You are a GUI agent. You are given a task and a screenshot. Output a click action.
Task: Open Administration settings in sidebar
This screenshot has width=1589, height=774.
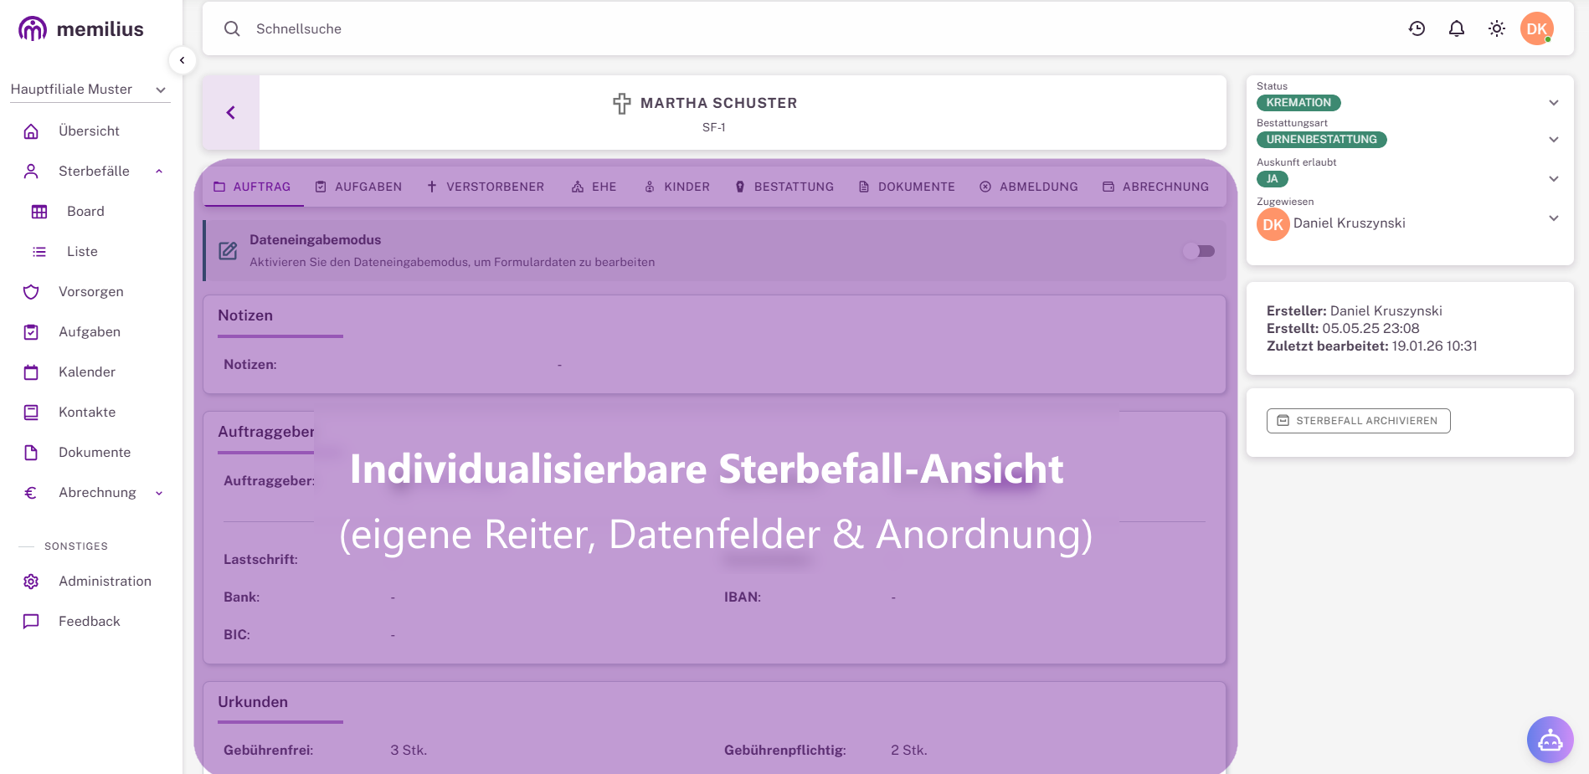coord(105,582)
